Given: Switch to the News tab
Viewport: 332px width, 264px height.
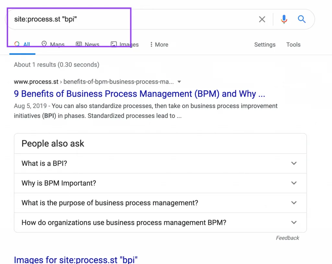Looking at the screenshot, I should pos(88,44).
